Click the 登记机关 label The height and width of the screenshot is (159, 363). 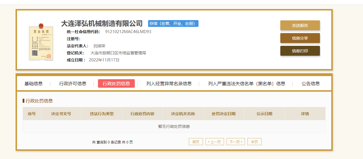point(76,53)
